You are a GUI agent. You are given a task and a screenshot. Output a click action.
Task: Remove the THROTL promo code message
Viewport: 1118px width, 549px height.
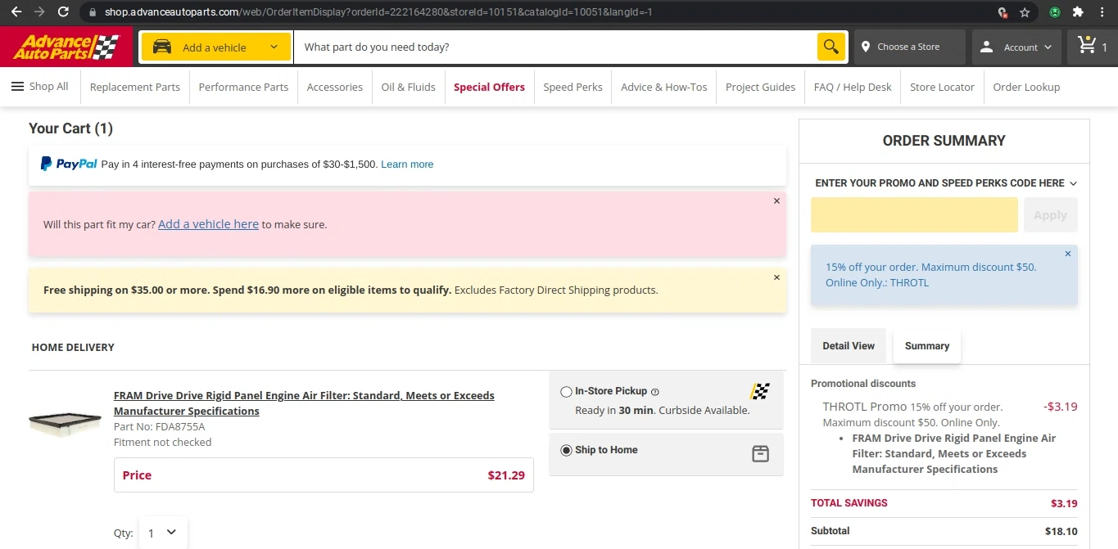point(1067,254)
